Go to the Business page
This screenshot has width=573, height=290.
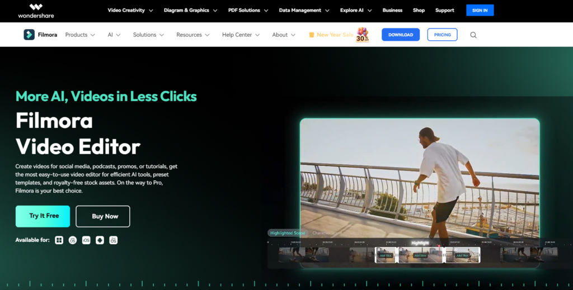(392, 10)
